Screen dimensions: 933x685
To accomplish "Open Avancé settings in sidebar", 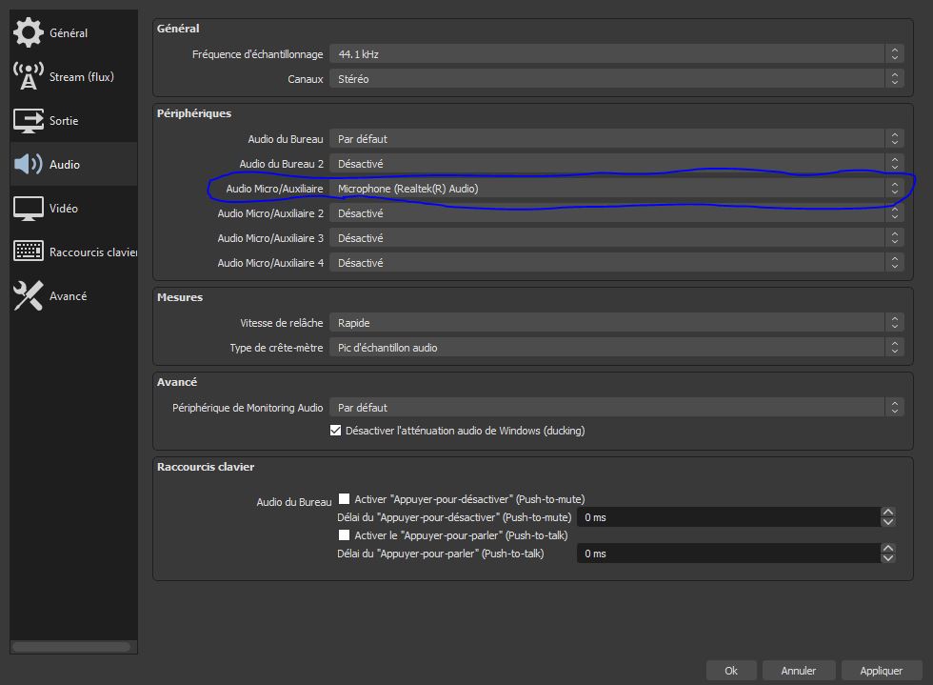I will point(74,296).
